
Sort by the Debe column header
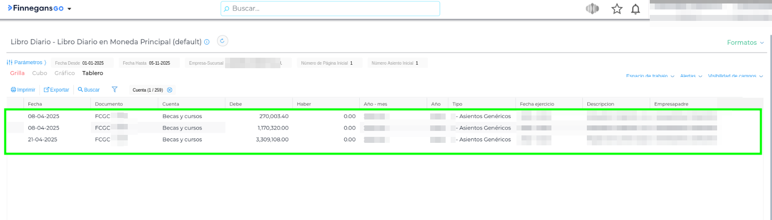236,104
